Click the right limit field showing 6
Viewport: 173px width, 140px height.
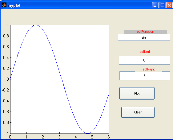[145, 76]
